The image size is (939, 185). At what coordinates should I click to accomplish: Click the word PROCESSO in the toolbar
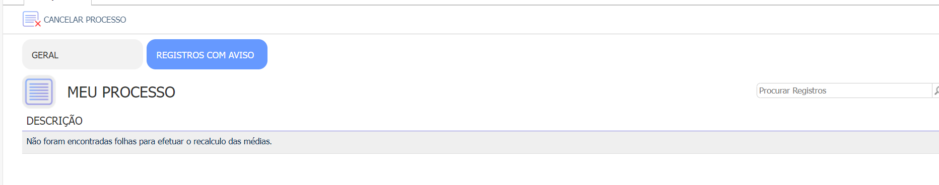coord(106,20)
